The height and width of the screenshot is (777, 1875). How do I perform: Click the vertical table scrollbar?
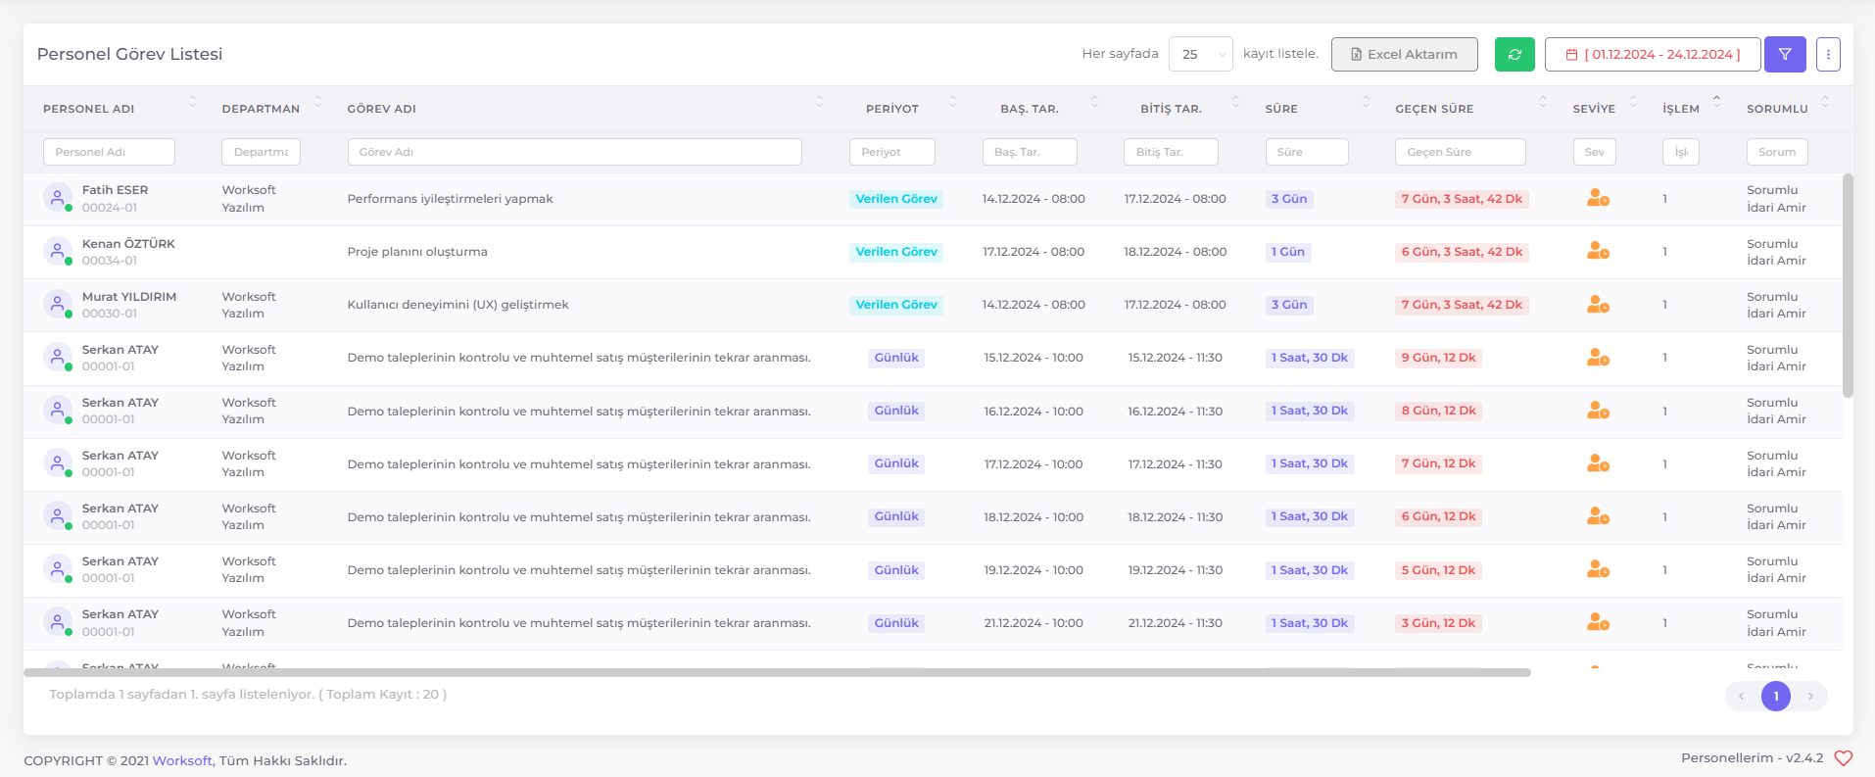coord(1848,285)
